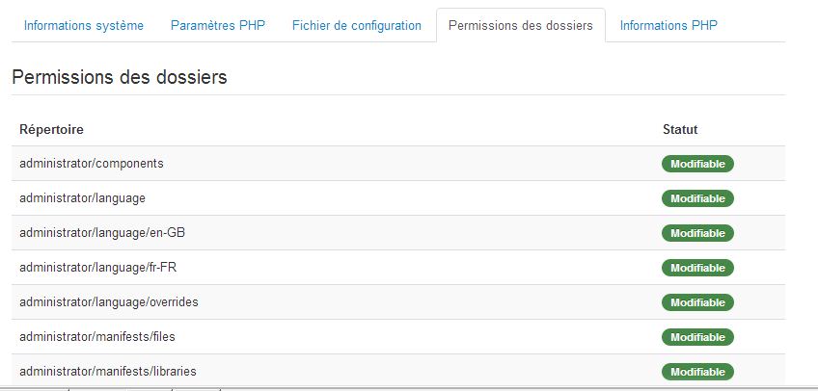
Task: Click Modifiable status badge for administrator/language/en-GB
Action: (x=697, y=233)
